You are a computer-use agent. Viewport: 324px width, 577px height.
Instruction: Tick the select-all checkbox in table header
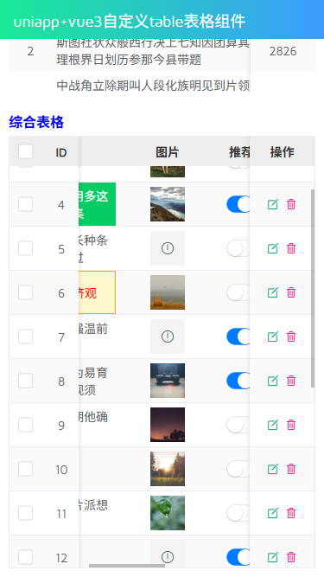26,151
